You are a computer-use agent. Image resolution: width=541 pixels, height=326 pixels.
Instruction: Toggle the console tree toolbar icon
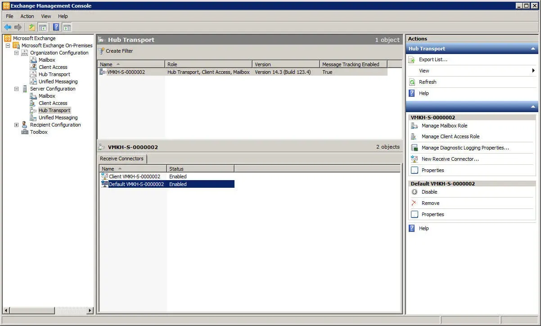coord(42,27)
